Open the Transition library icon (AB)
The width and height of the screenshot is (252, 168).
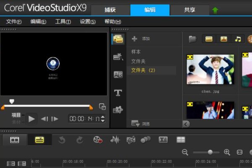pos(118,75)
